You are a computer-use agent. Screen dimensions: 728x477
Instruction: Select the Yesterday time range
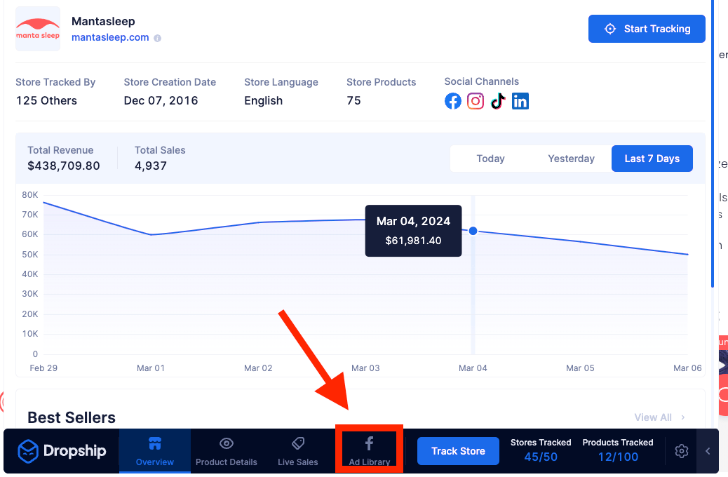(x=571, y=159)
